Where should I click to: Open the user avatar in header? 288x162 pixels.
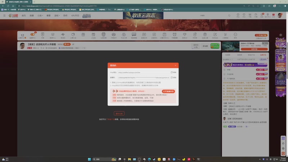pyautogui.click(x=280, y=15)
